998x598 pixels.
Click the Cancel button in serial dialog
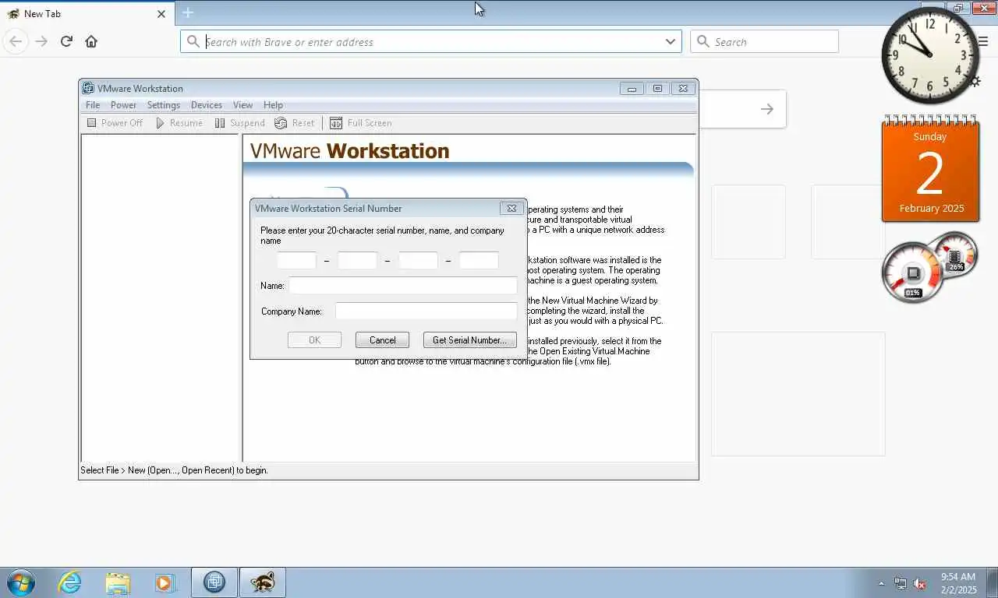pos(382,340)
